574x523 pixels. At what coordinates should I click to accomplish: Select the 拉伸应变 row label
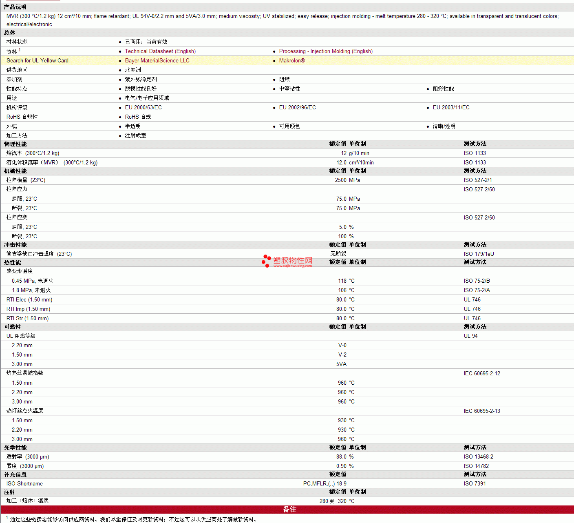click(x=17, y=218)
